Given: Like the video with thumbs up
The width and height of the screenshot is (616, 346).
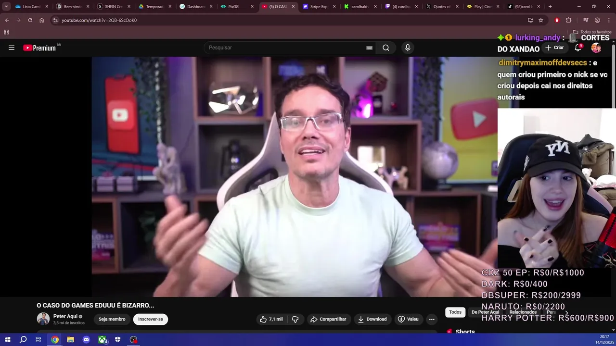Looking at the screenshot, I should [x=271, y=319].
